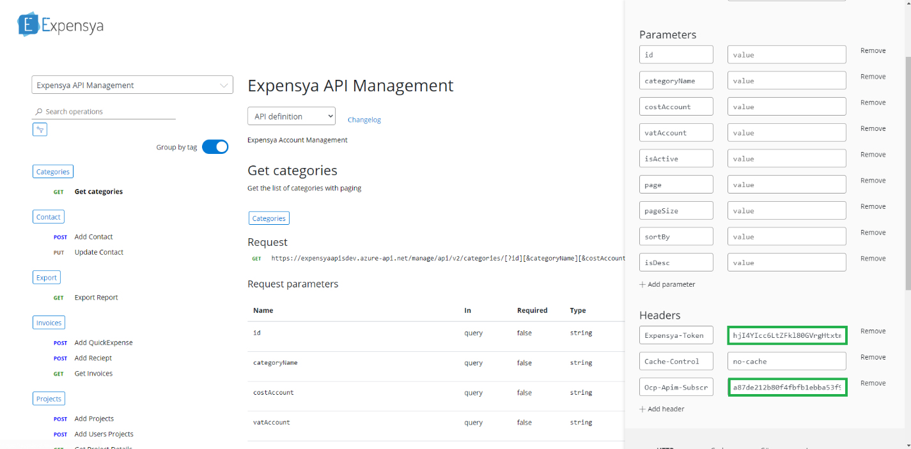Remove the vatAccount parameter
Viewport: 911px width, 449px height.
pyautogui.click(x=873, y=129)
